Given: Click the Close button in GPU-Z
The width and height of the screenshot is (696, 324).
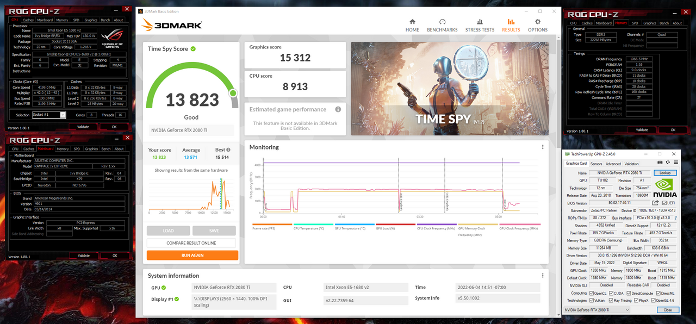Looking at the screenshot, I should (667, 310).
